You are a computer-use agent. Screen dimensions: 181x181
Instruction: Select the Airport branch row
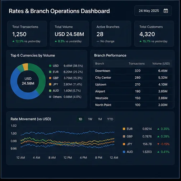pos(133,91)
